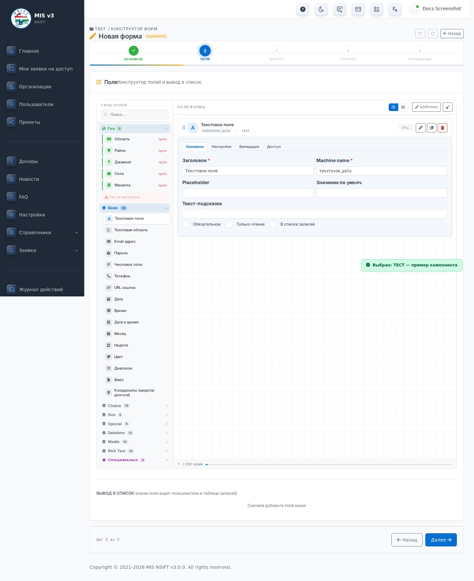Viewport: 474px width, 581px height.
Task: Open the mail envelope icon
Action: 358,9
